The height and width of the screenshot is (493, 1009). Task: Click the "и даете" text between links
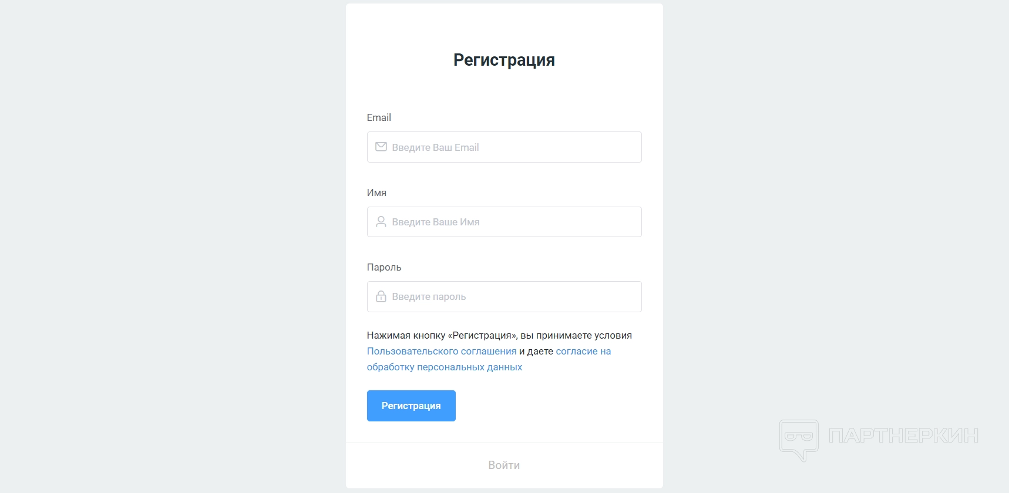point(536,351)
